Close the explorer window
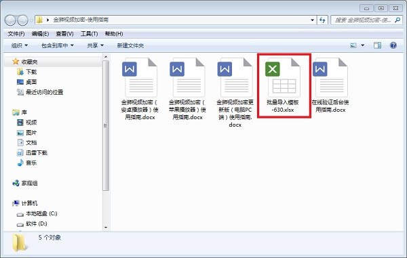The width and height of the screenshot is (407, 258). tap(395, 8)
